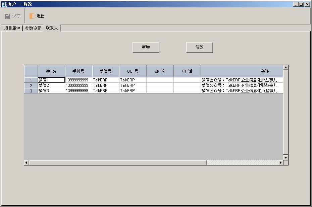Image resolution: width=312 pixels, height=207 pixels.
Task: Click QQ号 TalkERP cell in row 2
Action: 133,85
